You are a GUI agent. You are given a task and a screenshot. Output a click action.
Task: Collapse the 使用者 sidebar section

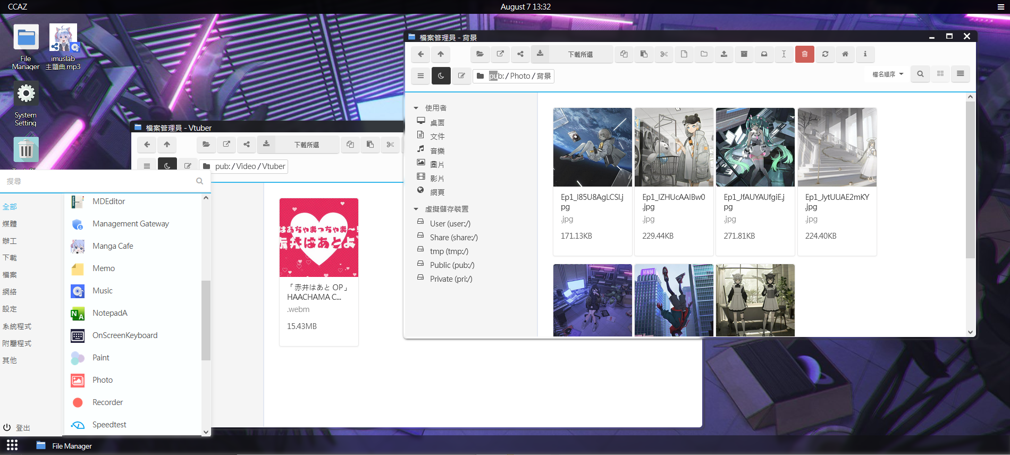416,108
